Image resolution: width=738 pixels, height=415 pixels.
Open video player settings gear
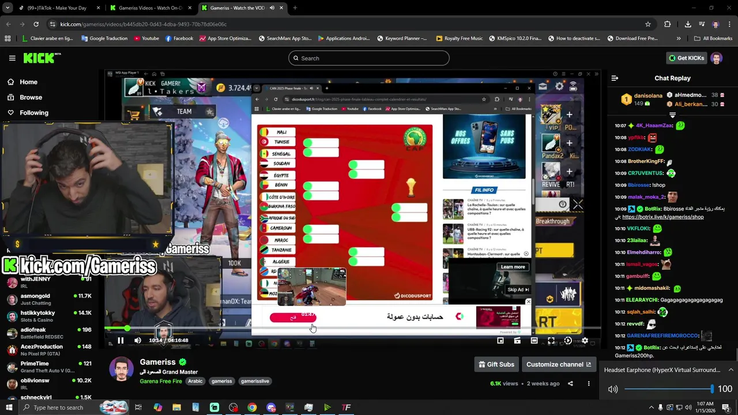585,341
